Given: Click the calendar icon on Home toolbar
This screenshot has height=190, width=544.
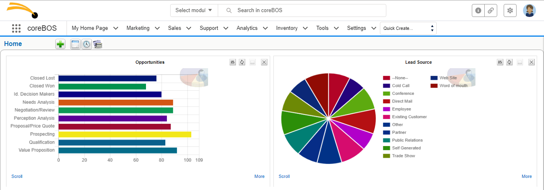Looking at the screenshot, I should click(x=75, y=44).
